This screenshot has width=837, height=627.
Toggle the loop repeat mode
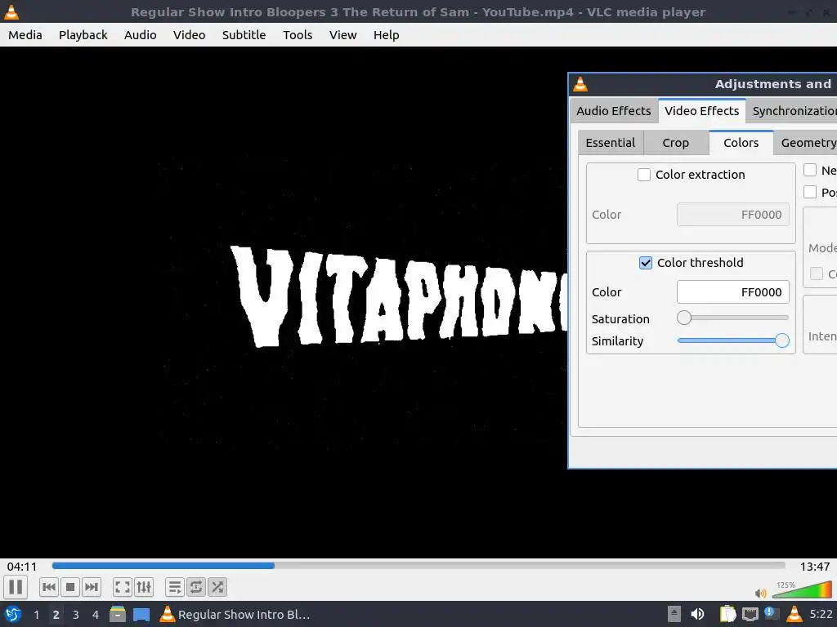[196, 588]
